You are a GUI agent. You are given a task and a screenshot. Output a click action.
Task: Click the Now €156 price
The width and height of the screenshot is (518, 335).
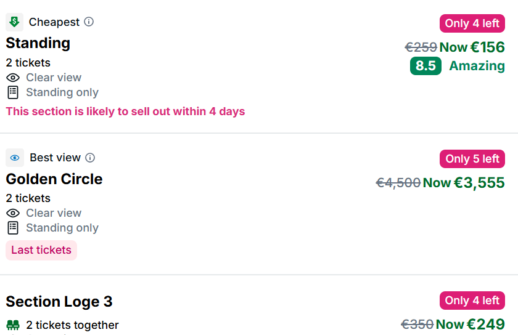pyautogui.click(x=472, y=47)
